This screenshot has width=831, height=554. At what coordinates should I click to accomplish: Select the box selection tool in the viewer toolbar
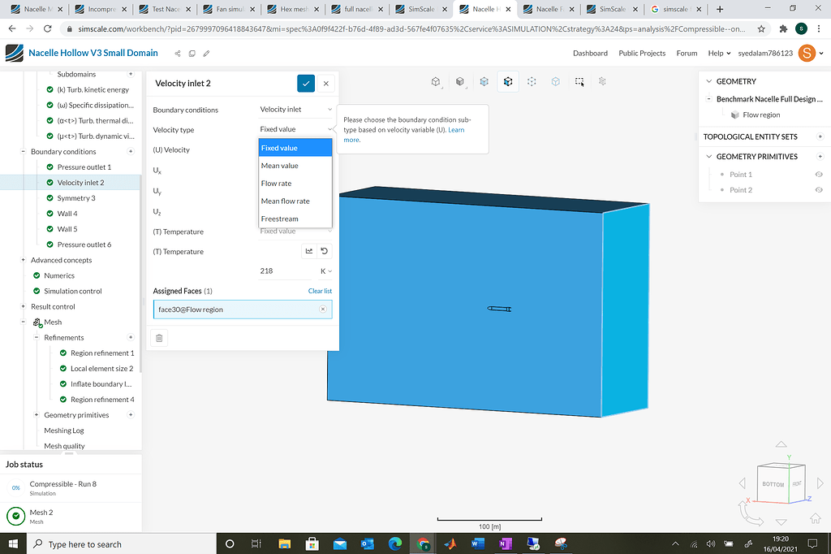pos(579,81)
